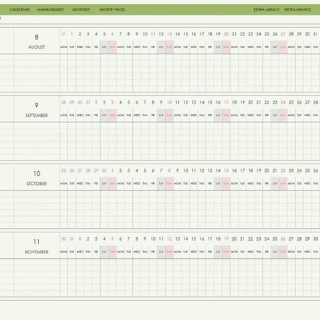
Task: Select September date 10
Action: 170,102
